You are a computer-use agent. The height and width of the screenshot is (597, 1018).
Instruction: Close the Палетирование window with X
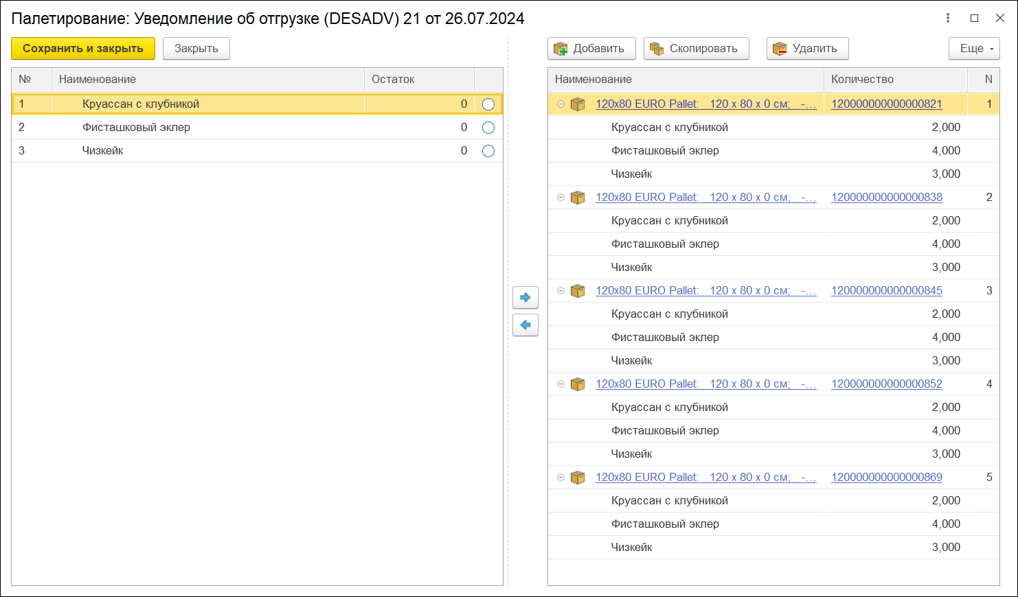[x=1000, y=19]
